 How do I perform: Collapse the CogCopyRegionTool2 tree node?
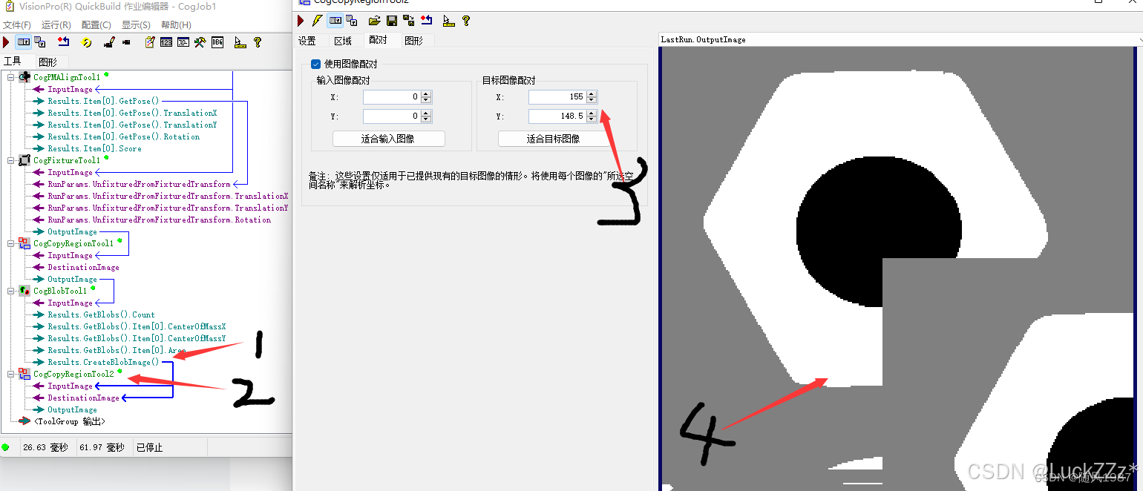pyautogui.click(x=11, y=374)
